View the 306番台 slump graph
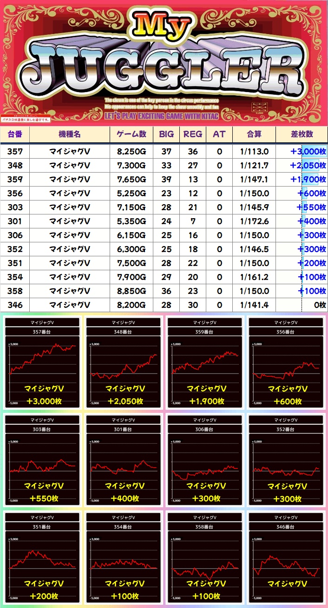This screenshot has width=328, height=608. (x=205, y=461)
